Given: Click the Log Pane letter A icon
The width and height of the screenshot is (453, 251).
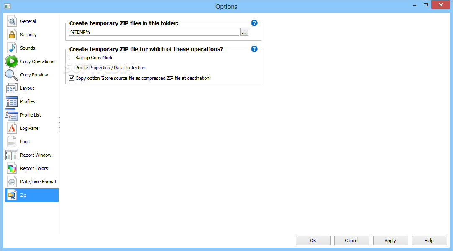Looking at the screenshot, I should click(12, 128).
